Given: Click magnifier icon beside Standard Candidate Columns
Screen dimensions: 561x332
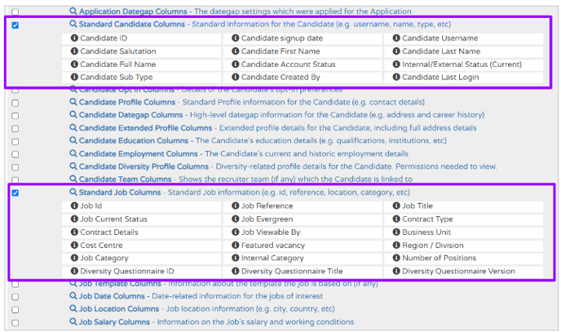Looking at the screenshot, I should point(73,24).
